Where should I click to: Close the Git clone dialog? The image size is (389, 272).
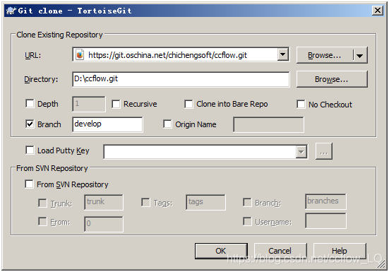[x=378, y=11]
